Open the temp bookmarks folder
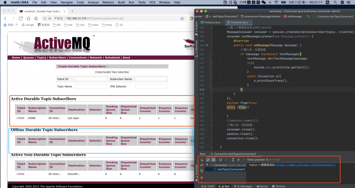This screenshot has width=355, height=188. click(x=107, y=25)
